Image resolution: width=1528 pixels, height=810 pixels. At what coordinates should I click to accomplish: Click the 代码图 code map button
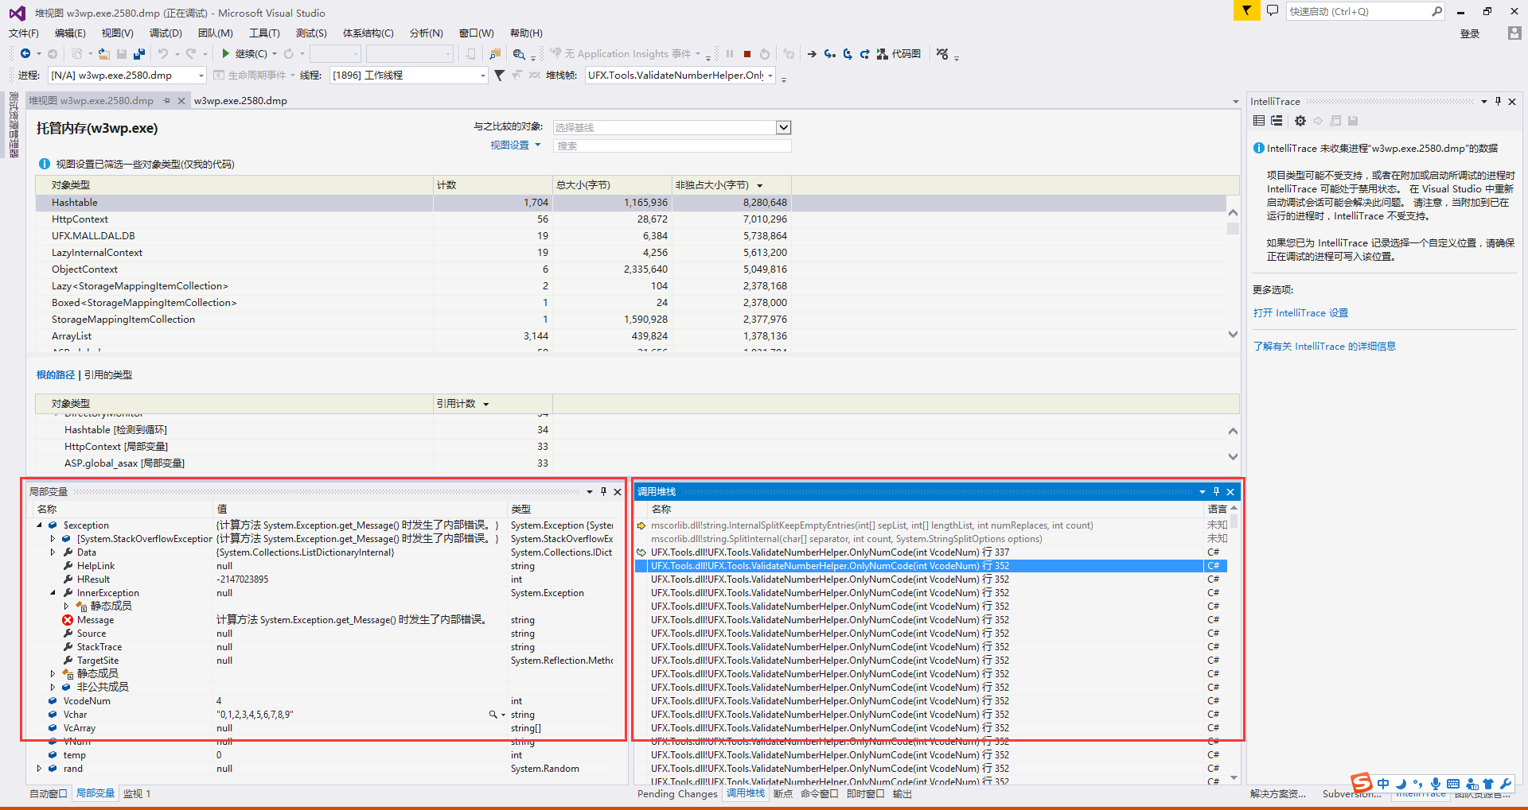pos(898,54)
